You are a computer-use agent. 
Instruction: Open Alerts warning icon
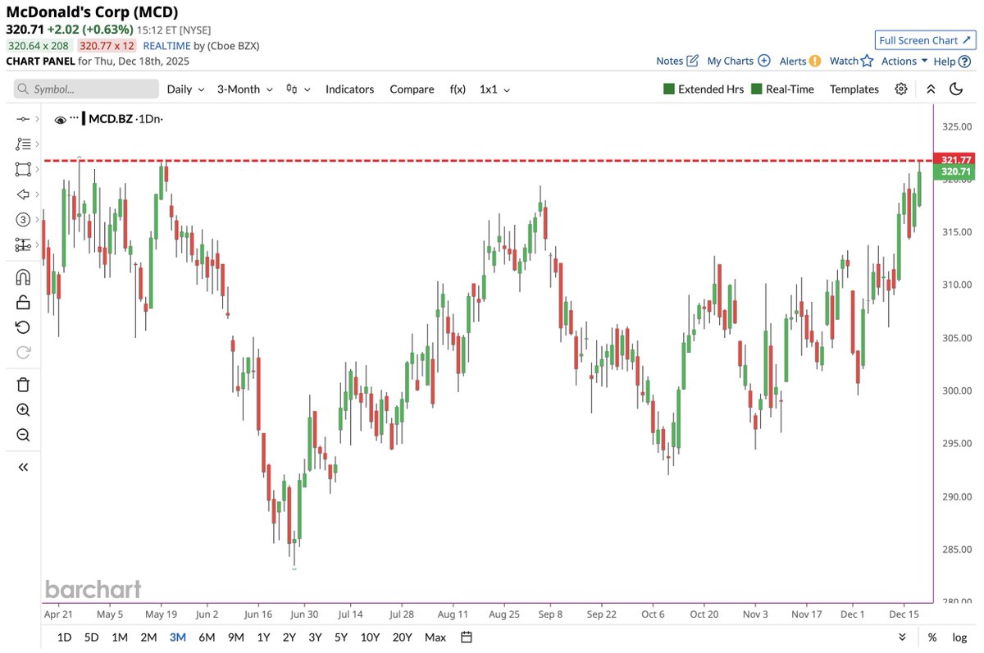815,61
